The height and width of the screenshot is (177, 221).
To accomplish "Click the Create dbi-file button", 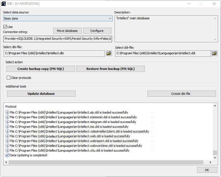I will 181,94.
